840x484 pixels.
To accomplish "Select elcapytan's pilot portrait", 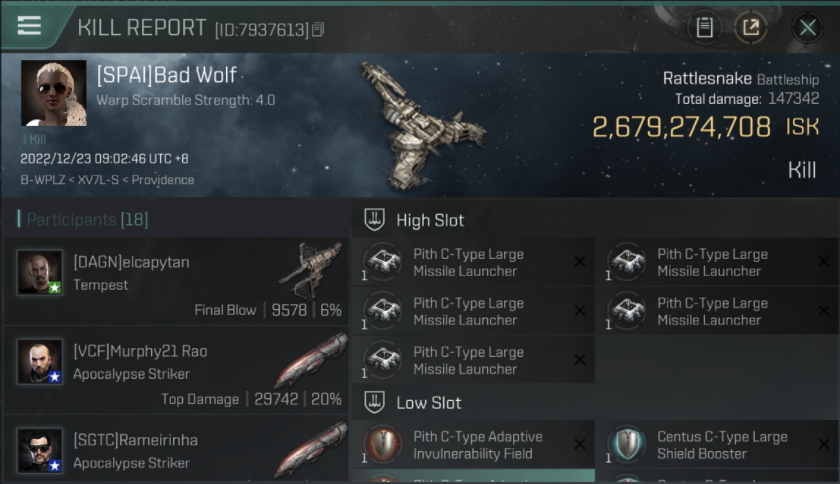I will [39, 272].
